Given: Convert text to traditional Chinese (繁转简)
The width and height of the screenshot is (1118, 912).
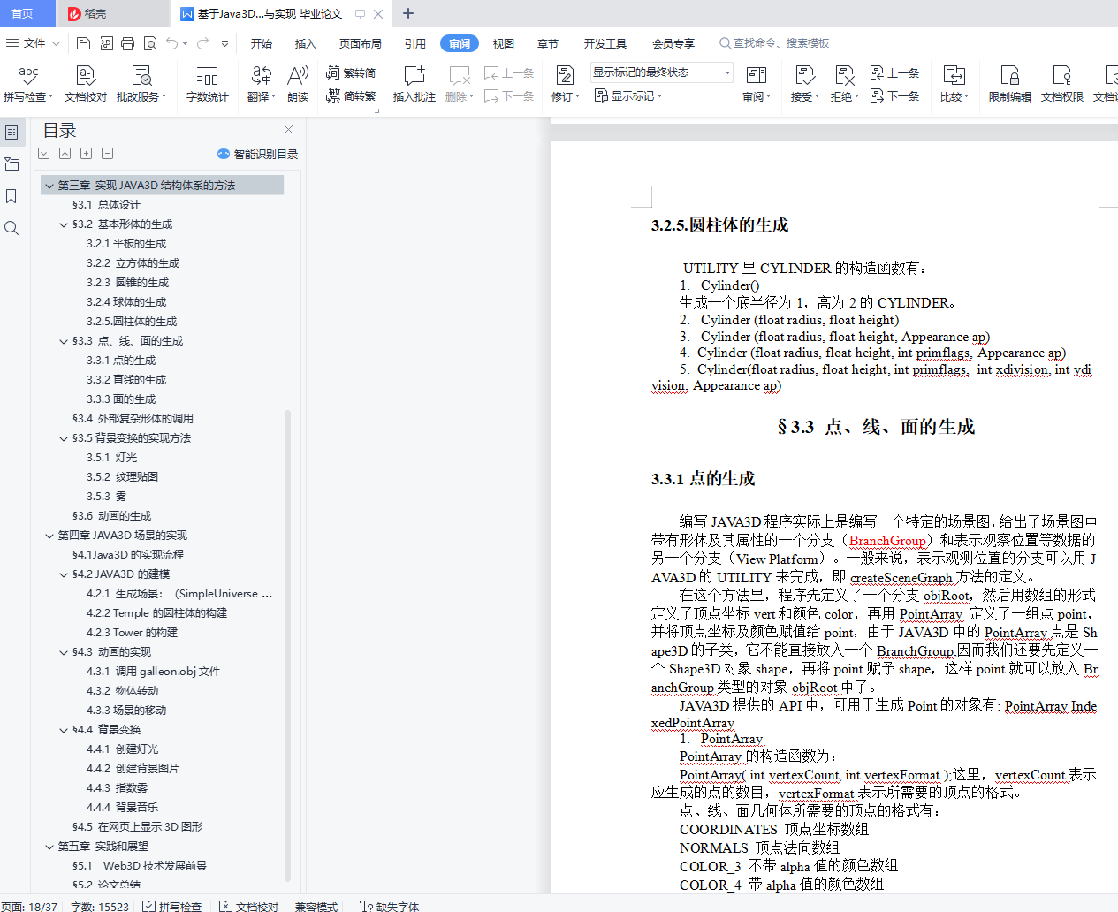Looking at the screenshot, I should point(351,72).
